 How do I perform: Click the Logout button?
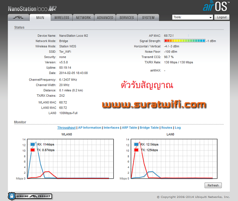tap(221, 17)
